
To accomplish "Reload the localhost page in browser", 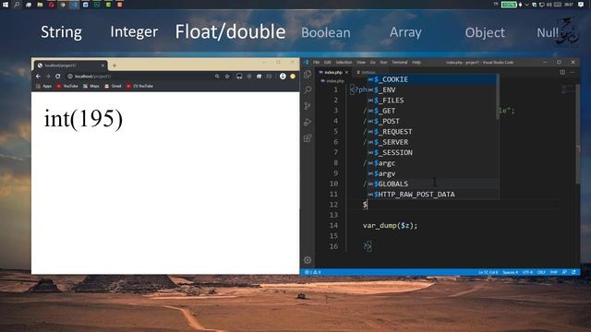I will (57, 77).
